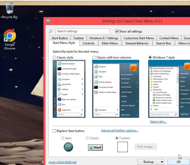190x165 pixels.
Task: Expand Programs arrow in two columns preview
Action: point(117,110)
